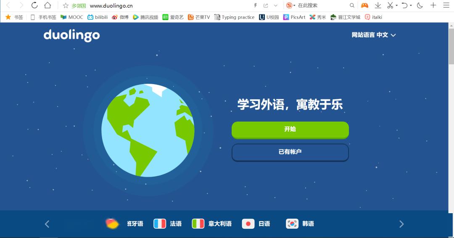Click the address bar URL www.duolingo.cn
This screenshot has height=238, width=454.
[111, 5]
